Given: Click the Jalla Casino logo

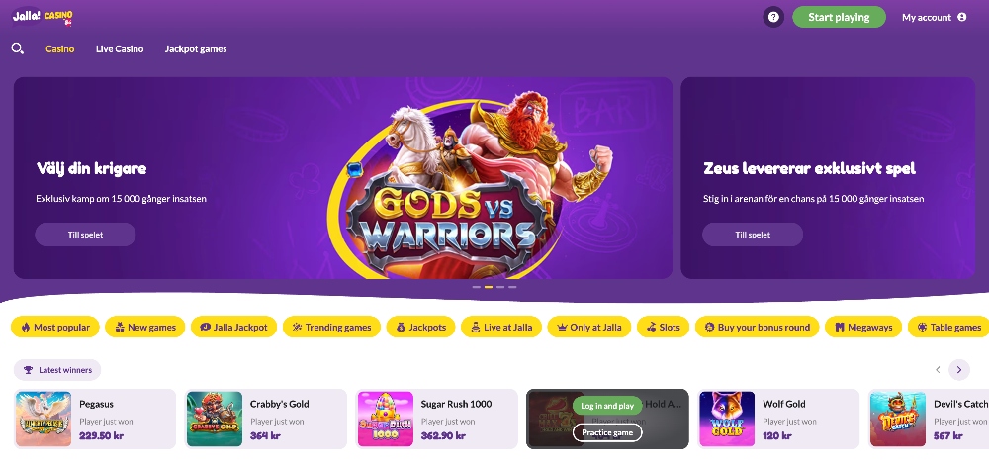Looking at the screenshot, I should (x=43, y=17).
